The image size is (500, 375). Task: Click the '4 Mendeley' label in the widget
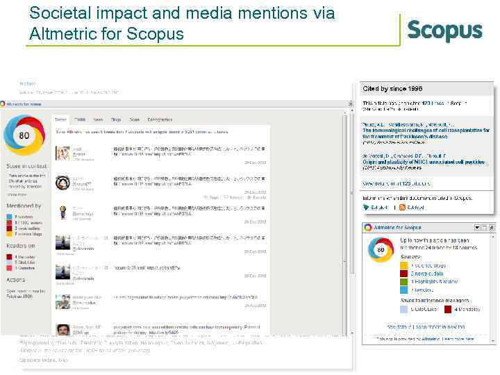click(467, 309)
